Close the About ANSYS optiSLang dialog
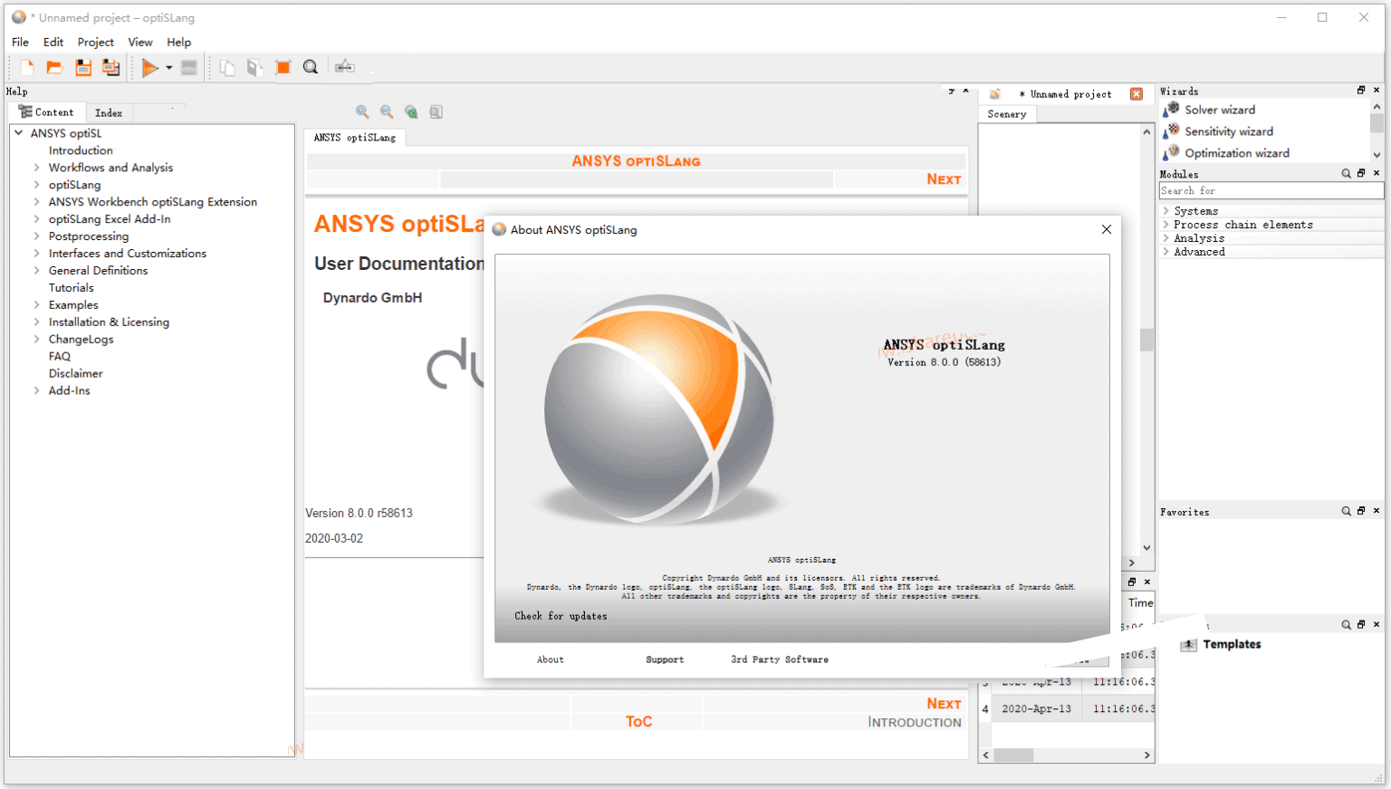This screenshot has height=789, width=1391. click(x=1106, y=229)
